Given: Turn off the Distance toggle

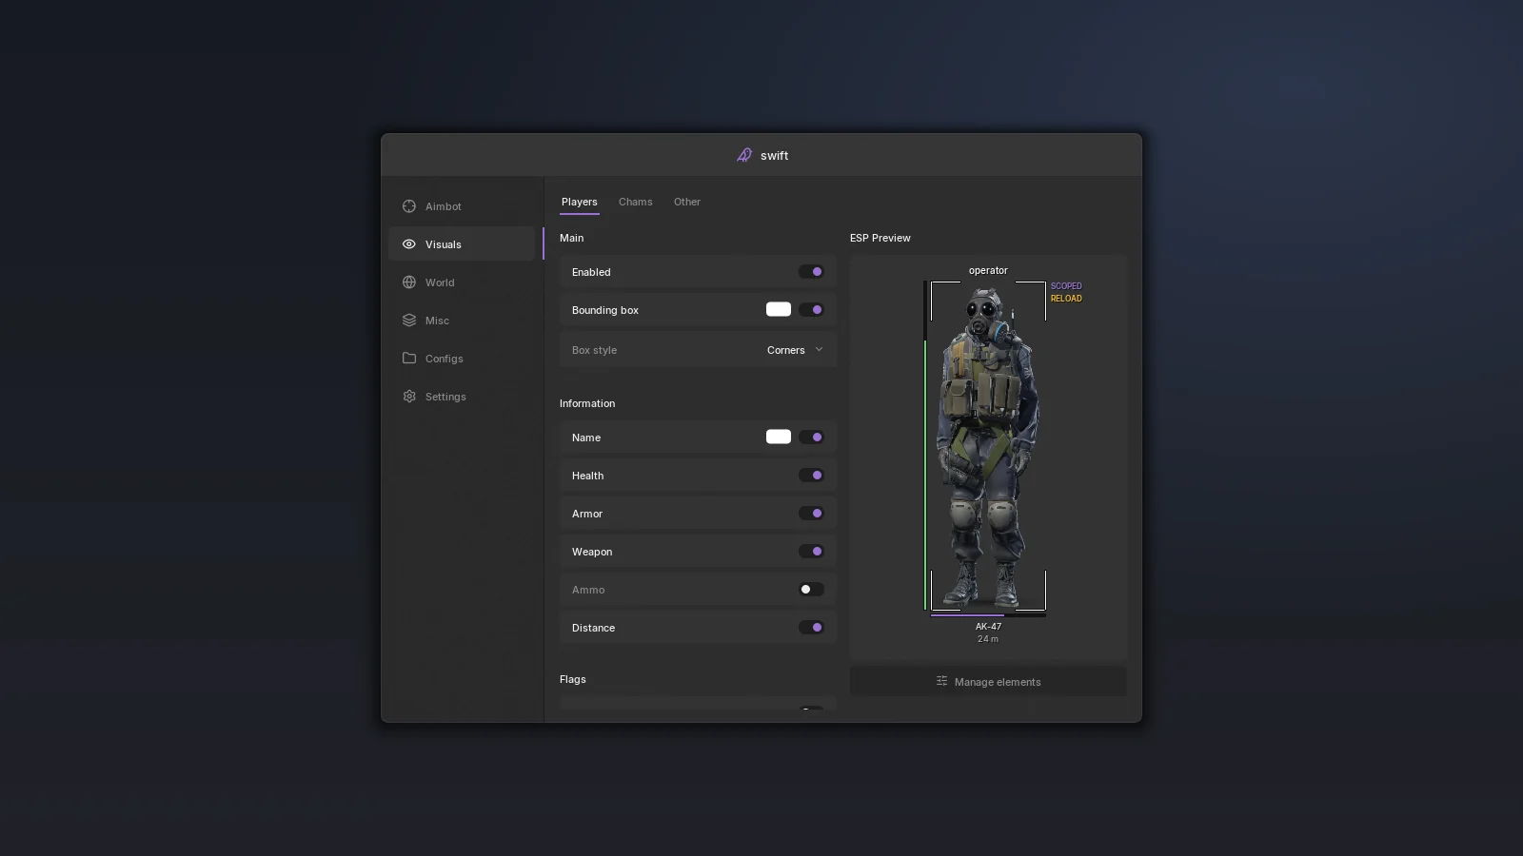Looking at the screenshot, I should click(811, 628).
